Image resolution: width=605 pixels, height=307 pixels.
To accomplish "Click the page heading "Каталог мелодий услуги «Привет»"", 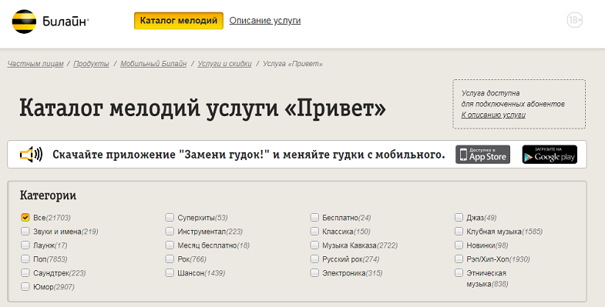I will coord(203,108).
